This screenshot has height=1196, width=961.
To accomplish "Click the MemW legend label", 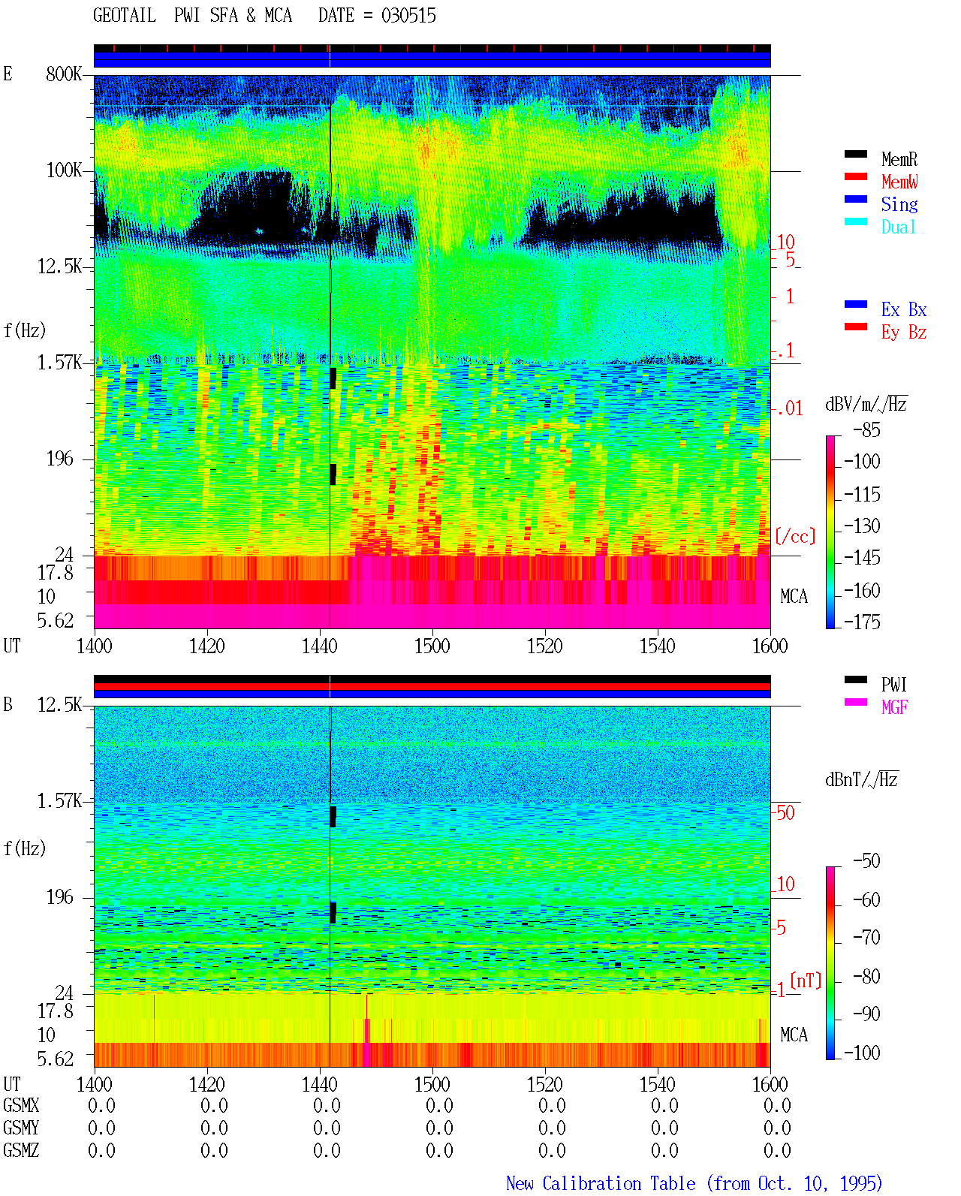I will tap(899, 182).
